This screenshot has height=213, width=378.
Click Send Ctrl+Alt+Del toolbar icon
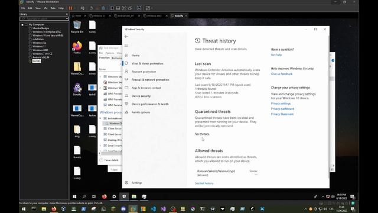pyautogui.click(x=83, y=8)
